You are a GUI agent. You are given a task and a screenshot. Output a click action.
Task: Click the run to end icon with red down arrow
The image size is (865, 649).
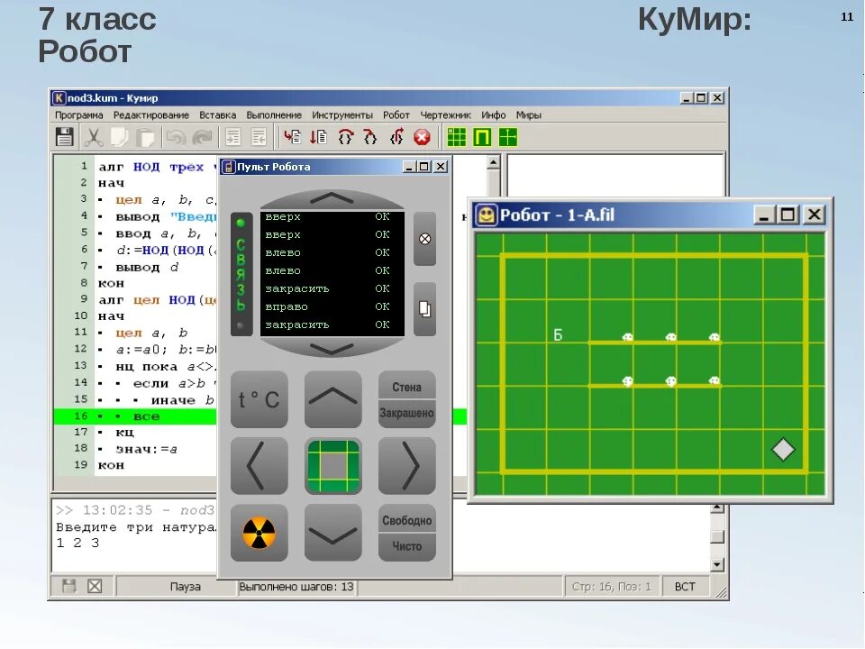[318, 137]
